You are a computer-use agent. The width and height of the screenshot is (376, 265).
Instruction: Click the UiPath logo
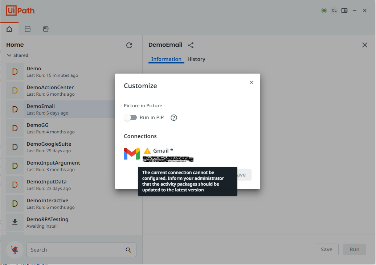point(20,11)
